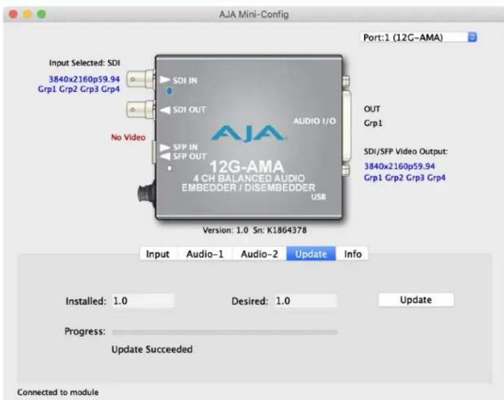
Task: Click the red close window button
Action: click(13, 14)
